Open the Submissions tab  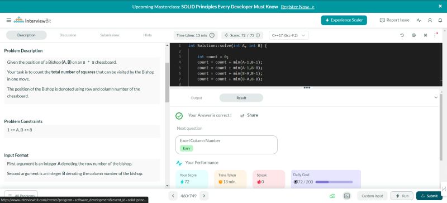110,35
